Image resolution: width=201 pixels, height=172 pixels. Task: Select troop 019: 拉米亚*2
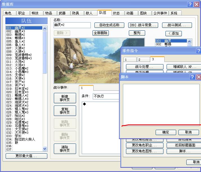(24, 89)
